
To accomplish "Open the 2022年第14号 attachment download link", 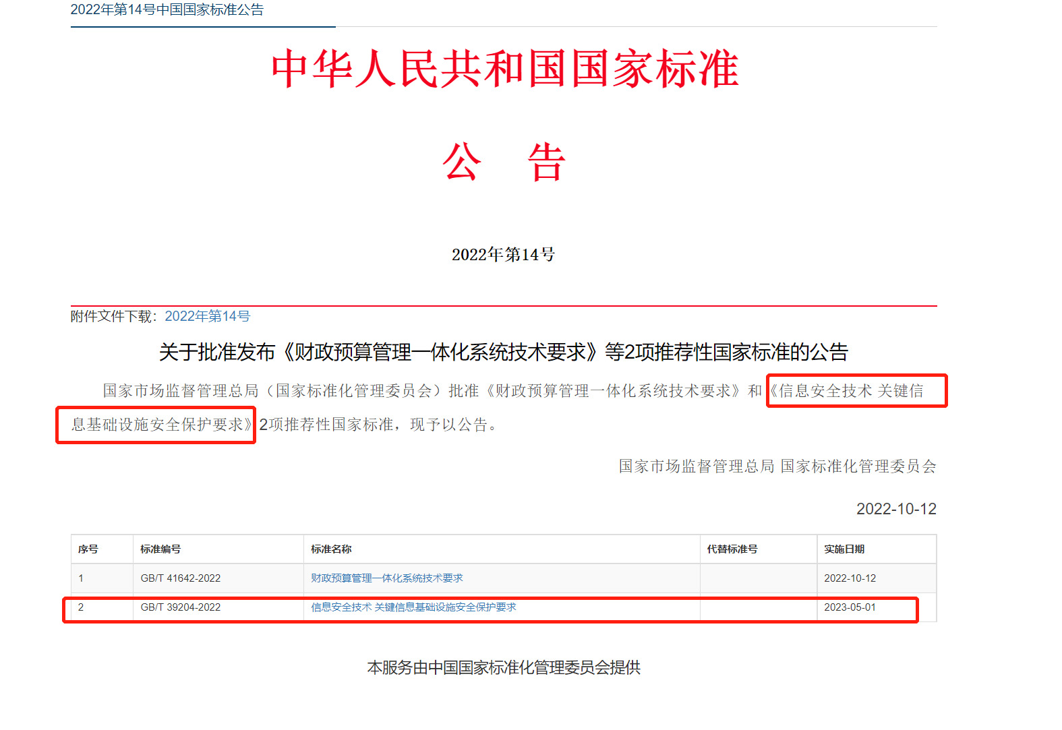I will tap(207, 316).
